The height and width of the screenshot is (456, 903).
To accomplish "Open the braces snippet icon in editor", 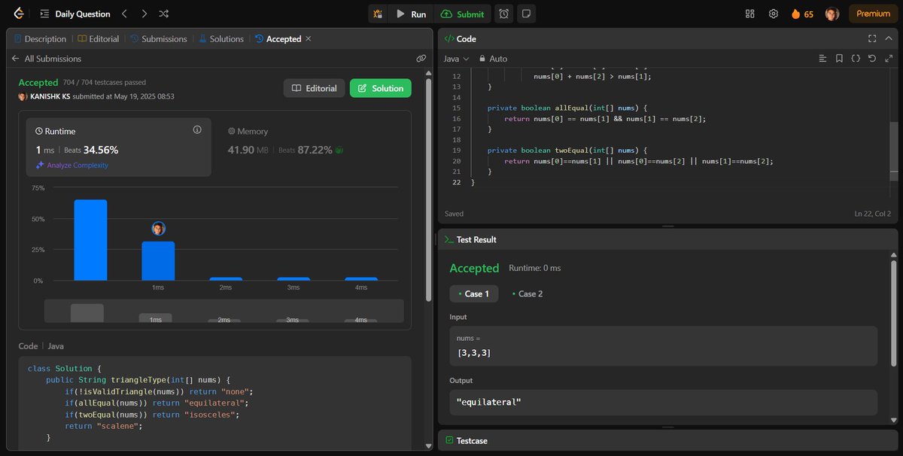I will [x=856, y=58].
